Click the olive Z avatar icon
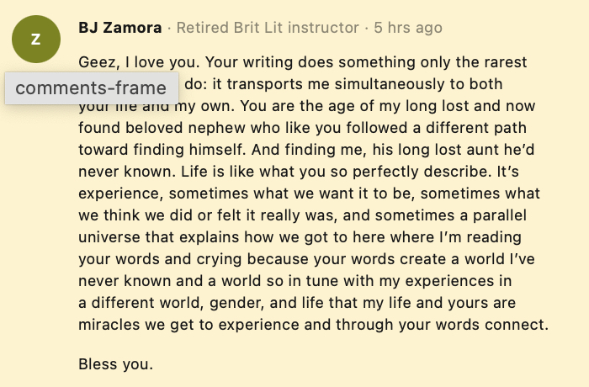Image resolution: width=589 pixels, height=387 pixels. tap(36, 40)
